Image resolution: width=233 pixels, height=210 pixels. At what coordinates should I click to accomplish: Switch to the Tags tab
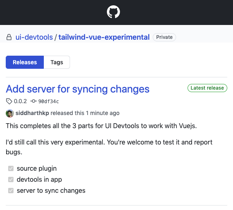click(57, 62)
